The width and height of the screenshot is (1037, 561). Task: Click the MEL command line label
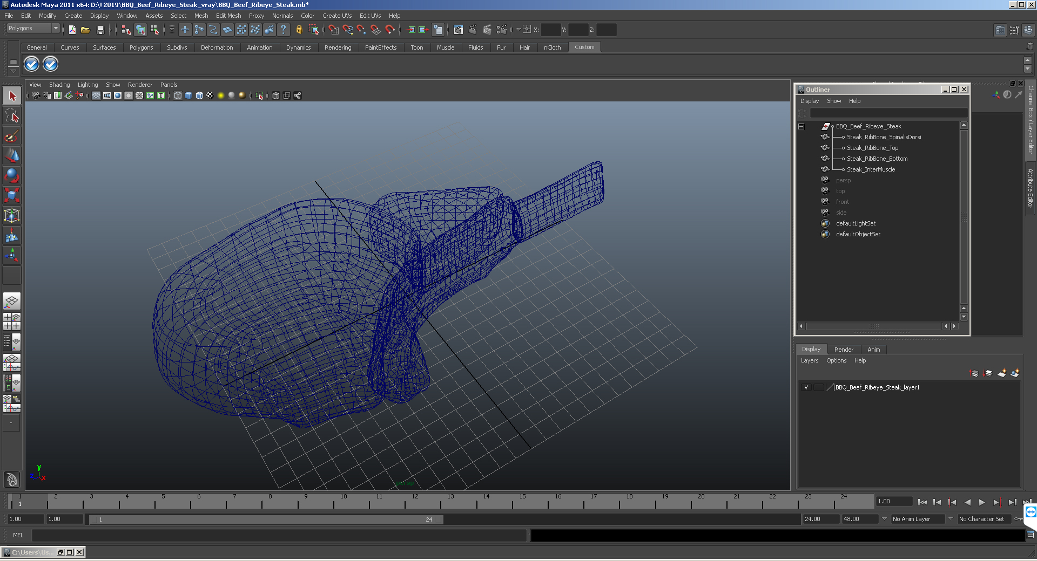pos(18,535)
